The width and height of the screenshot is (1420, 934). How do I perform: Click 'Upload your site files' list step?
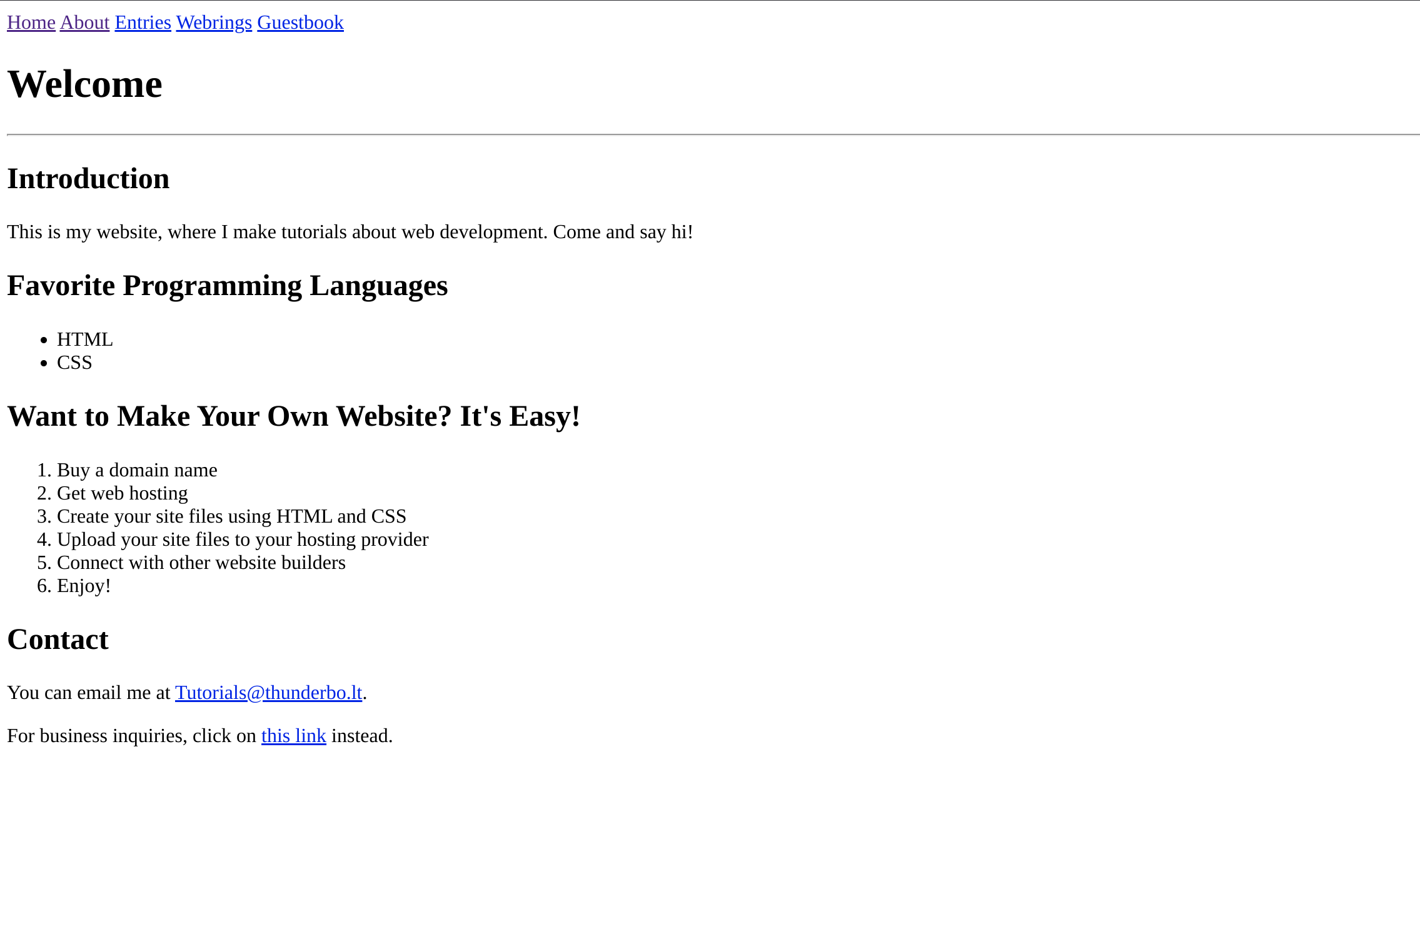(x=242, y=540)
